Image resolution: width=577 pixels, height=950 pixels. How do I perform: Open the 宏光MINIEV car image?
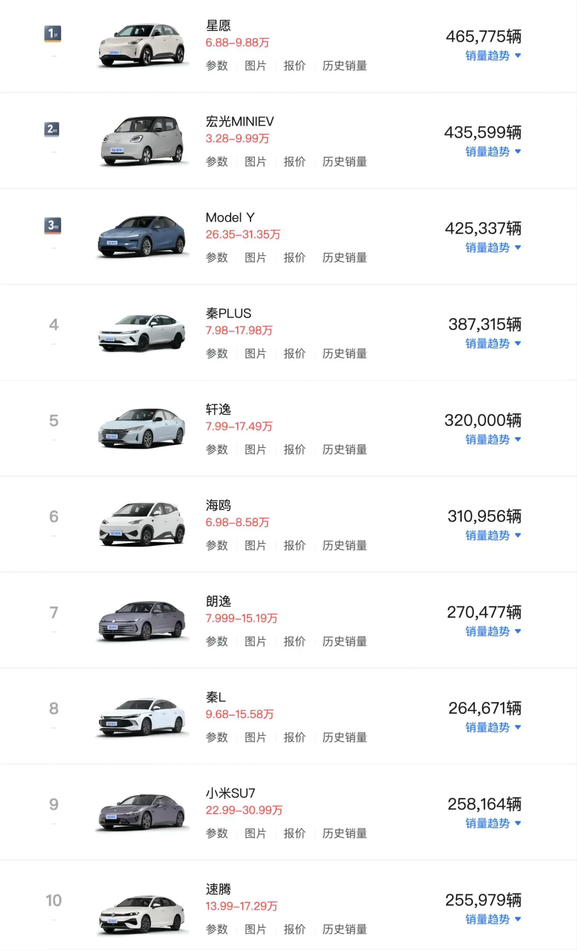[141, 141]
